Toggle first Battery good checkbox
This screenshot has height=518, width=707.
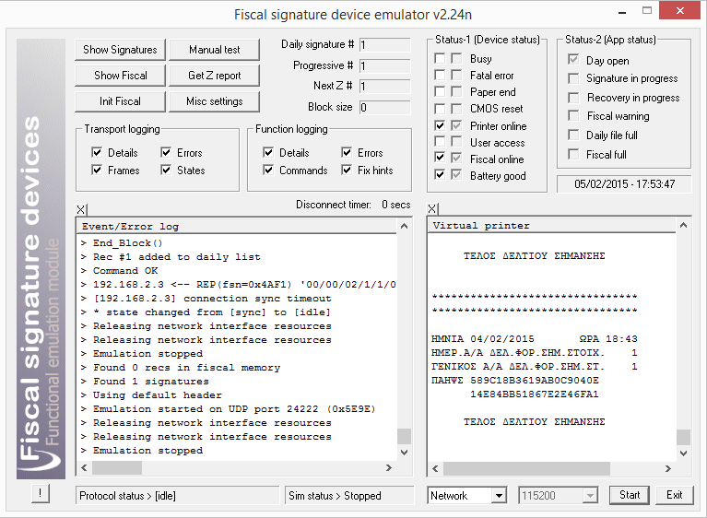[x=440, y=174]
